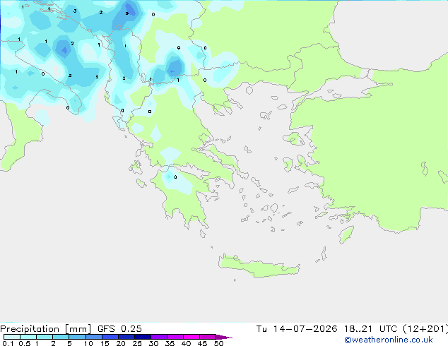Select the 'GFS 0.25' model label
This screenshot has width=448, height=346.
[119, 329]
